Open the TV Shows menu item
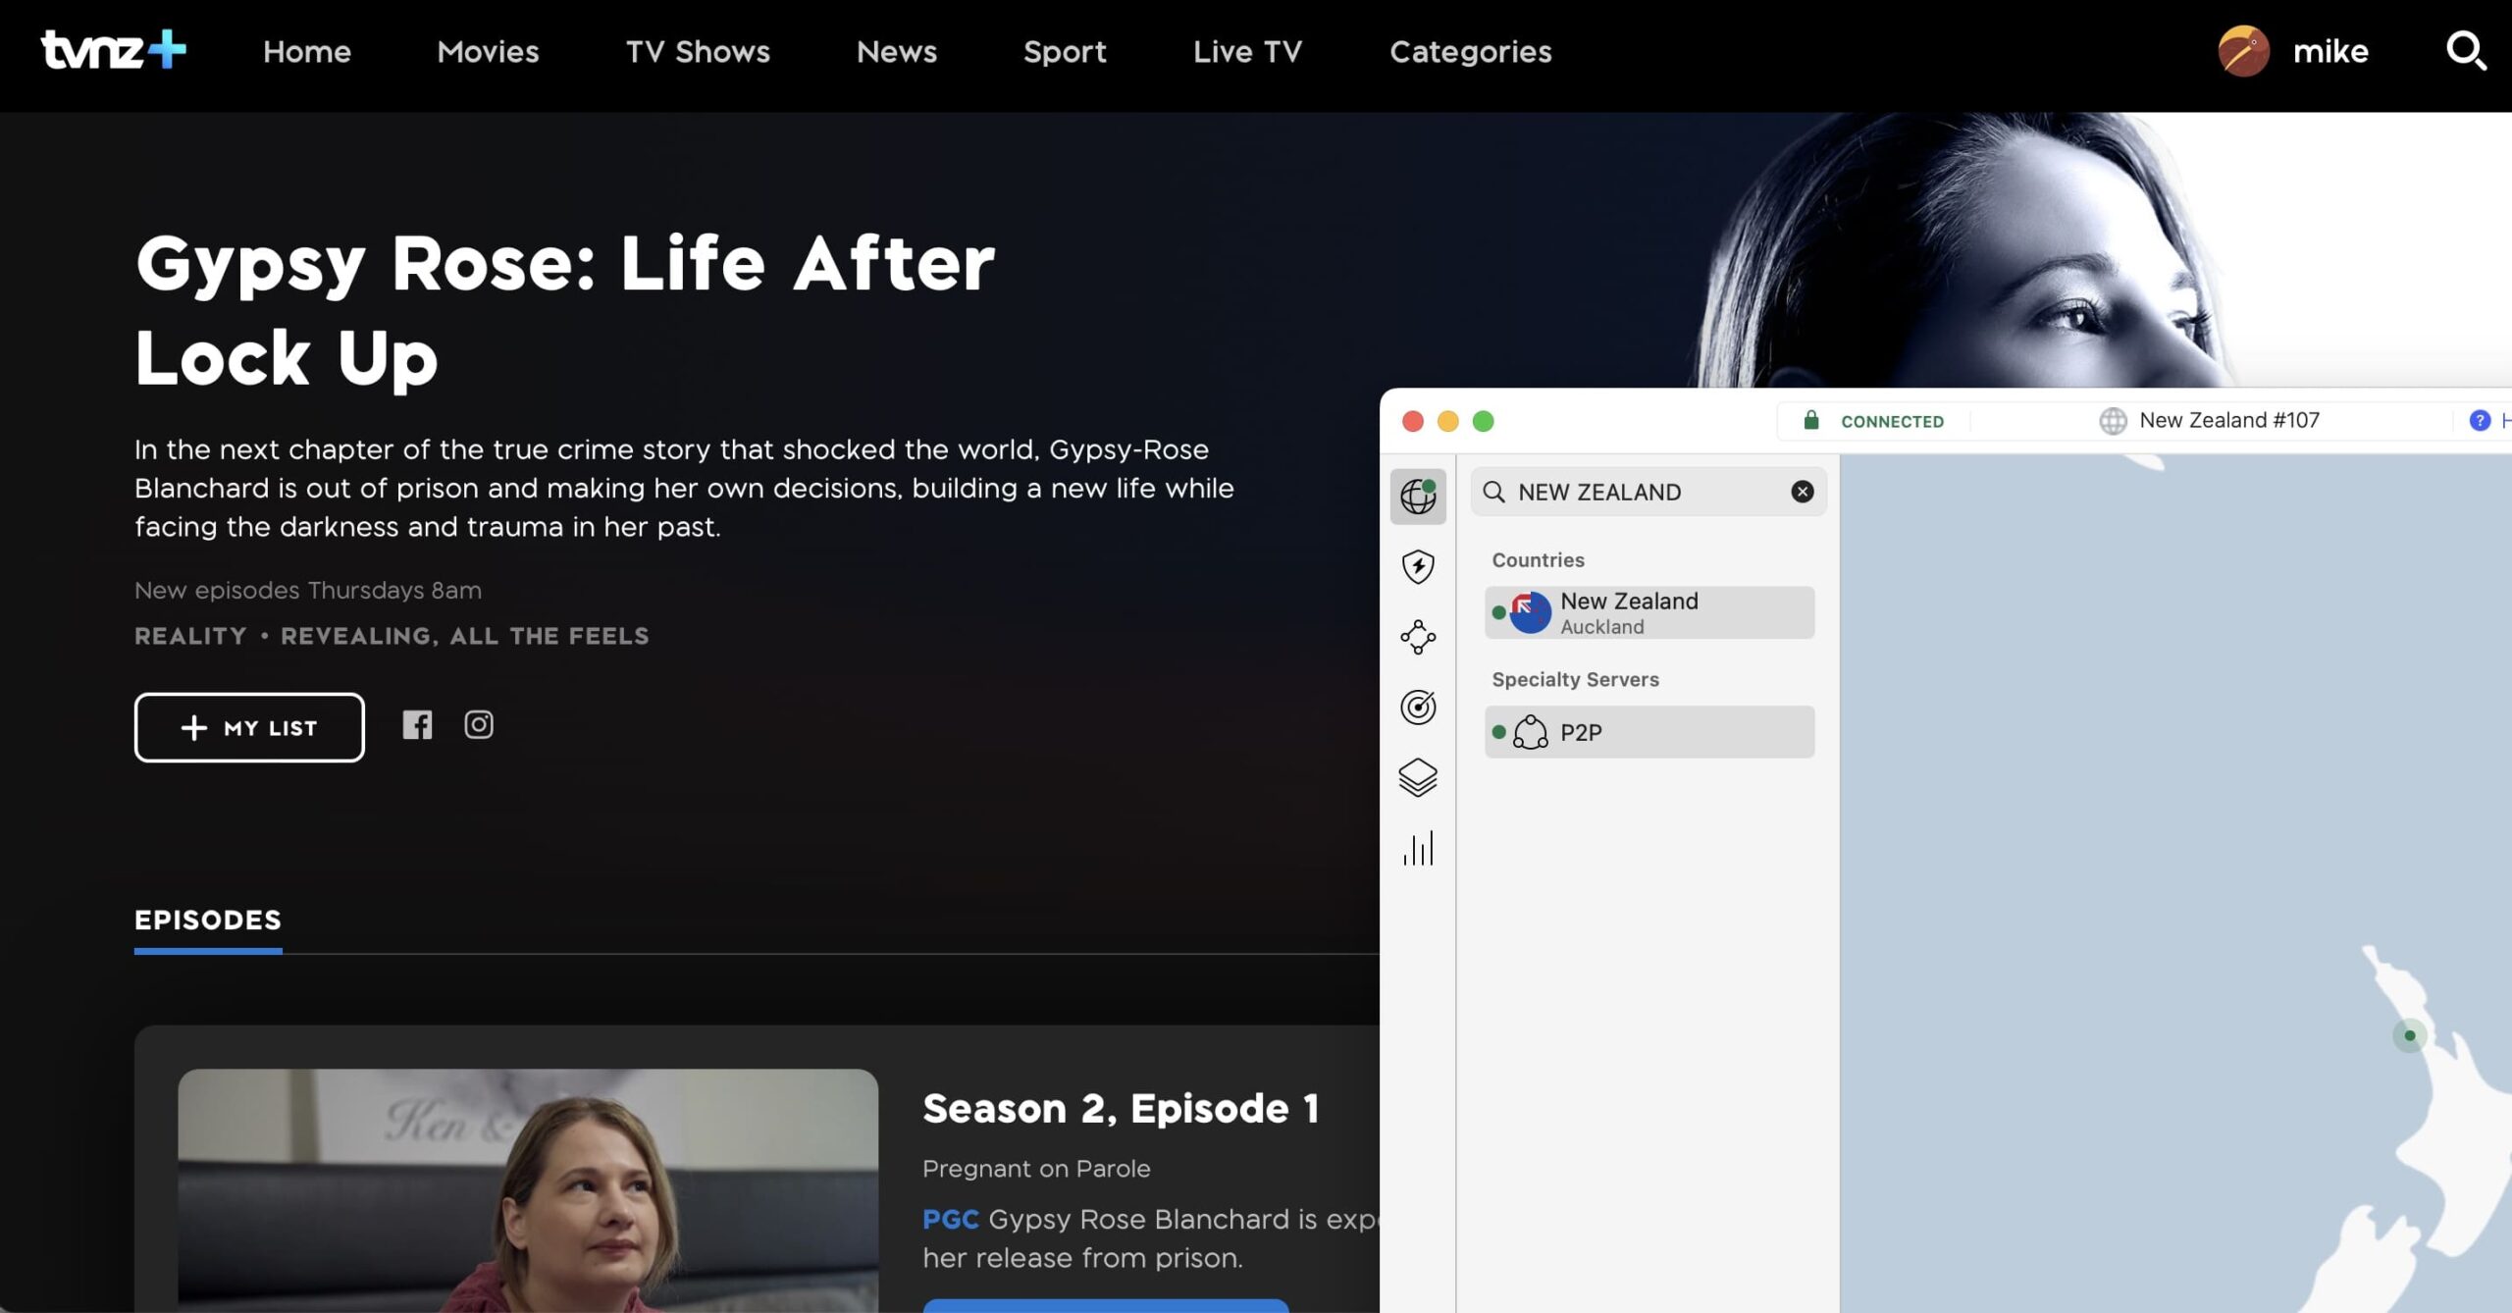 coord(698,51)
